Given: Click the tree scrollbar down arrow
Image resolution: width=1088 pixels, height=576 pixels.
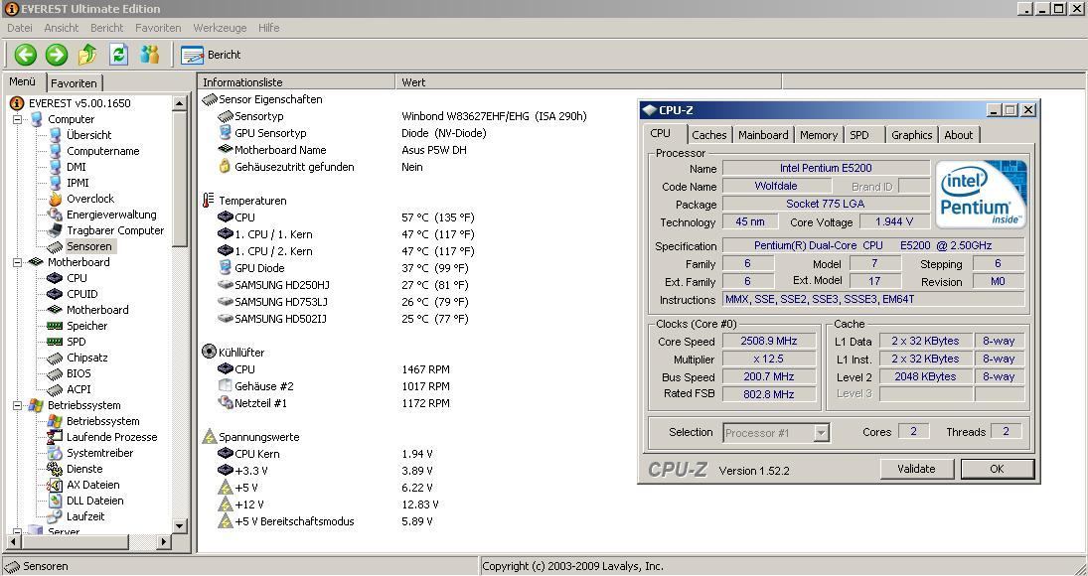Looking at the screenshot, I should coord(179,526).
